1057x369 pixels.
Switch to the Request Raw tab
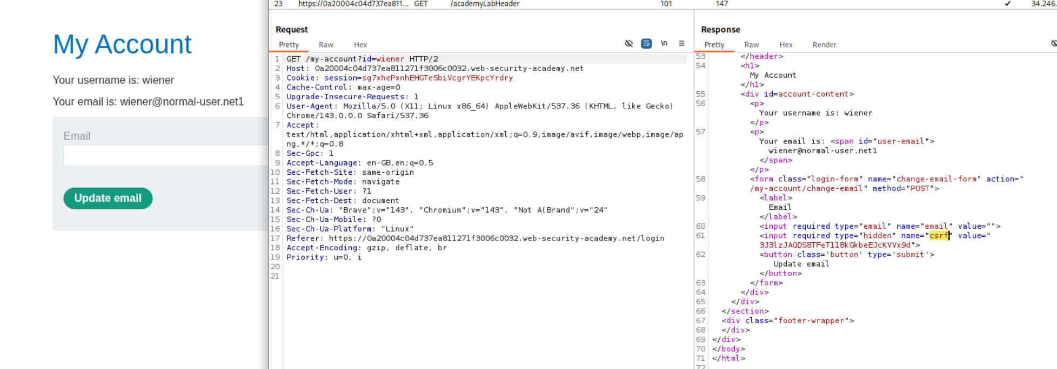coord(326,45)
